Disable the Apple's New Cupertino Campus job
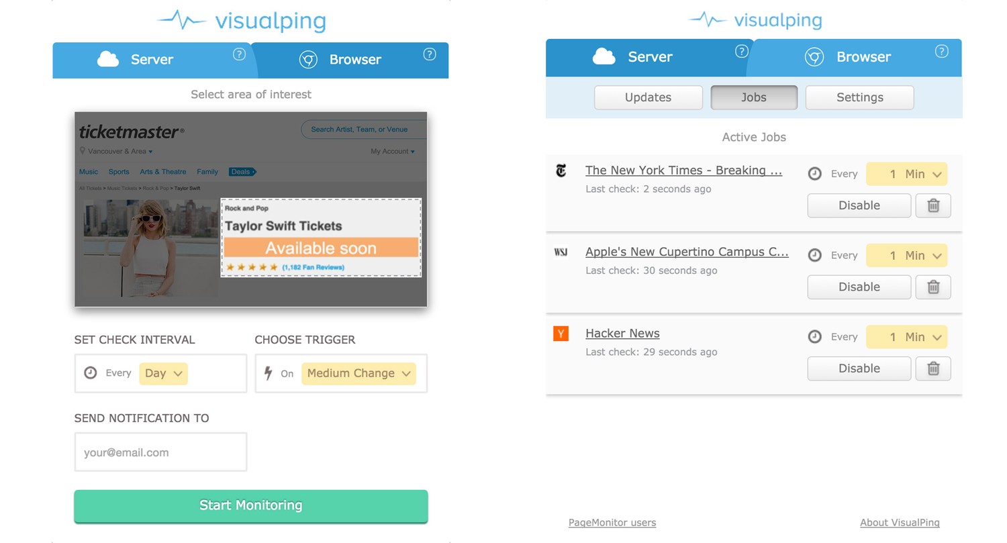The width and height of the screenshot is (1007, 543). tap(859, 287)
